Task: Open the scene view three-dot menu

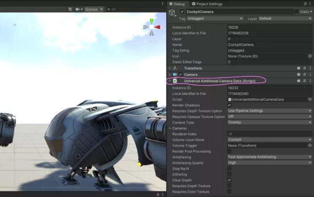Action: (x=162, y=3)
